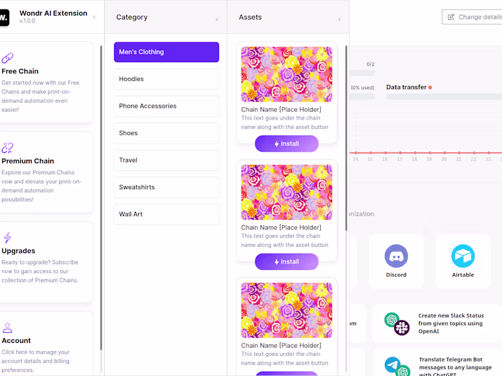The height and width of the screenshot is (376, 502).
Task: Click the Wondr AI logo icon
Action: coord(4,18)
